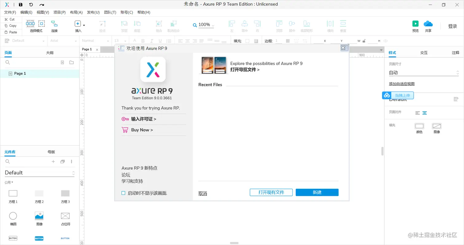The height and width of the screenshot is (245, 464).
Task: Click the 预览 (preview) icon
Action: 415,23
